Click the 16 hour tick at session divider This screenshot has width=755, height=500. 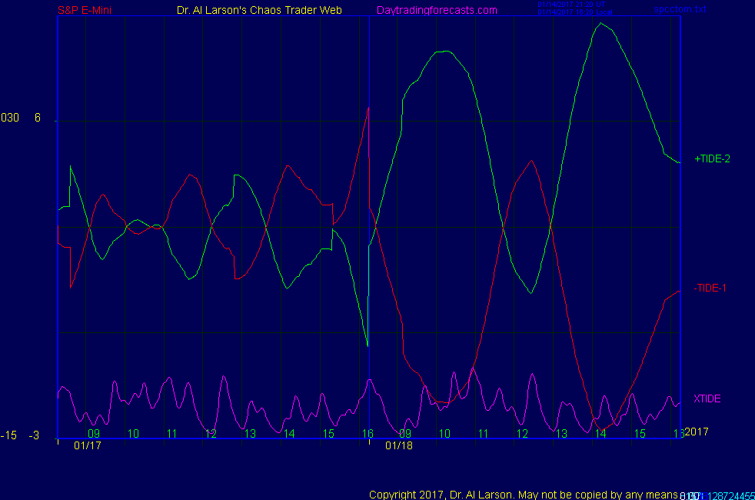368,434
